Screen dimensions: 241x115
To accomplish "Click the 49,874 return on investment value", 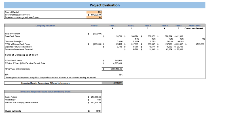I will pyautogui.click(x=169, y=49).
